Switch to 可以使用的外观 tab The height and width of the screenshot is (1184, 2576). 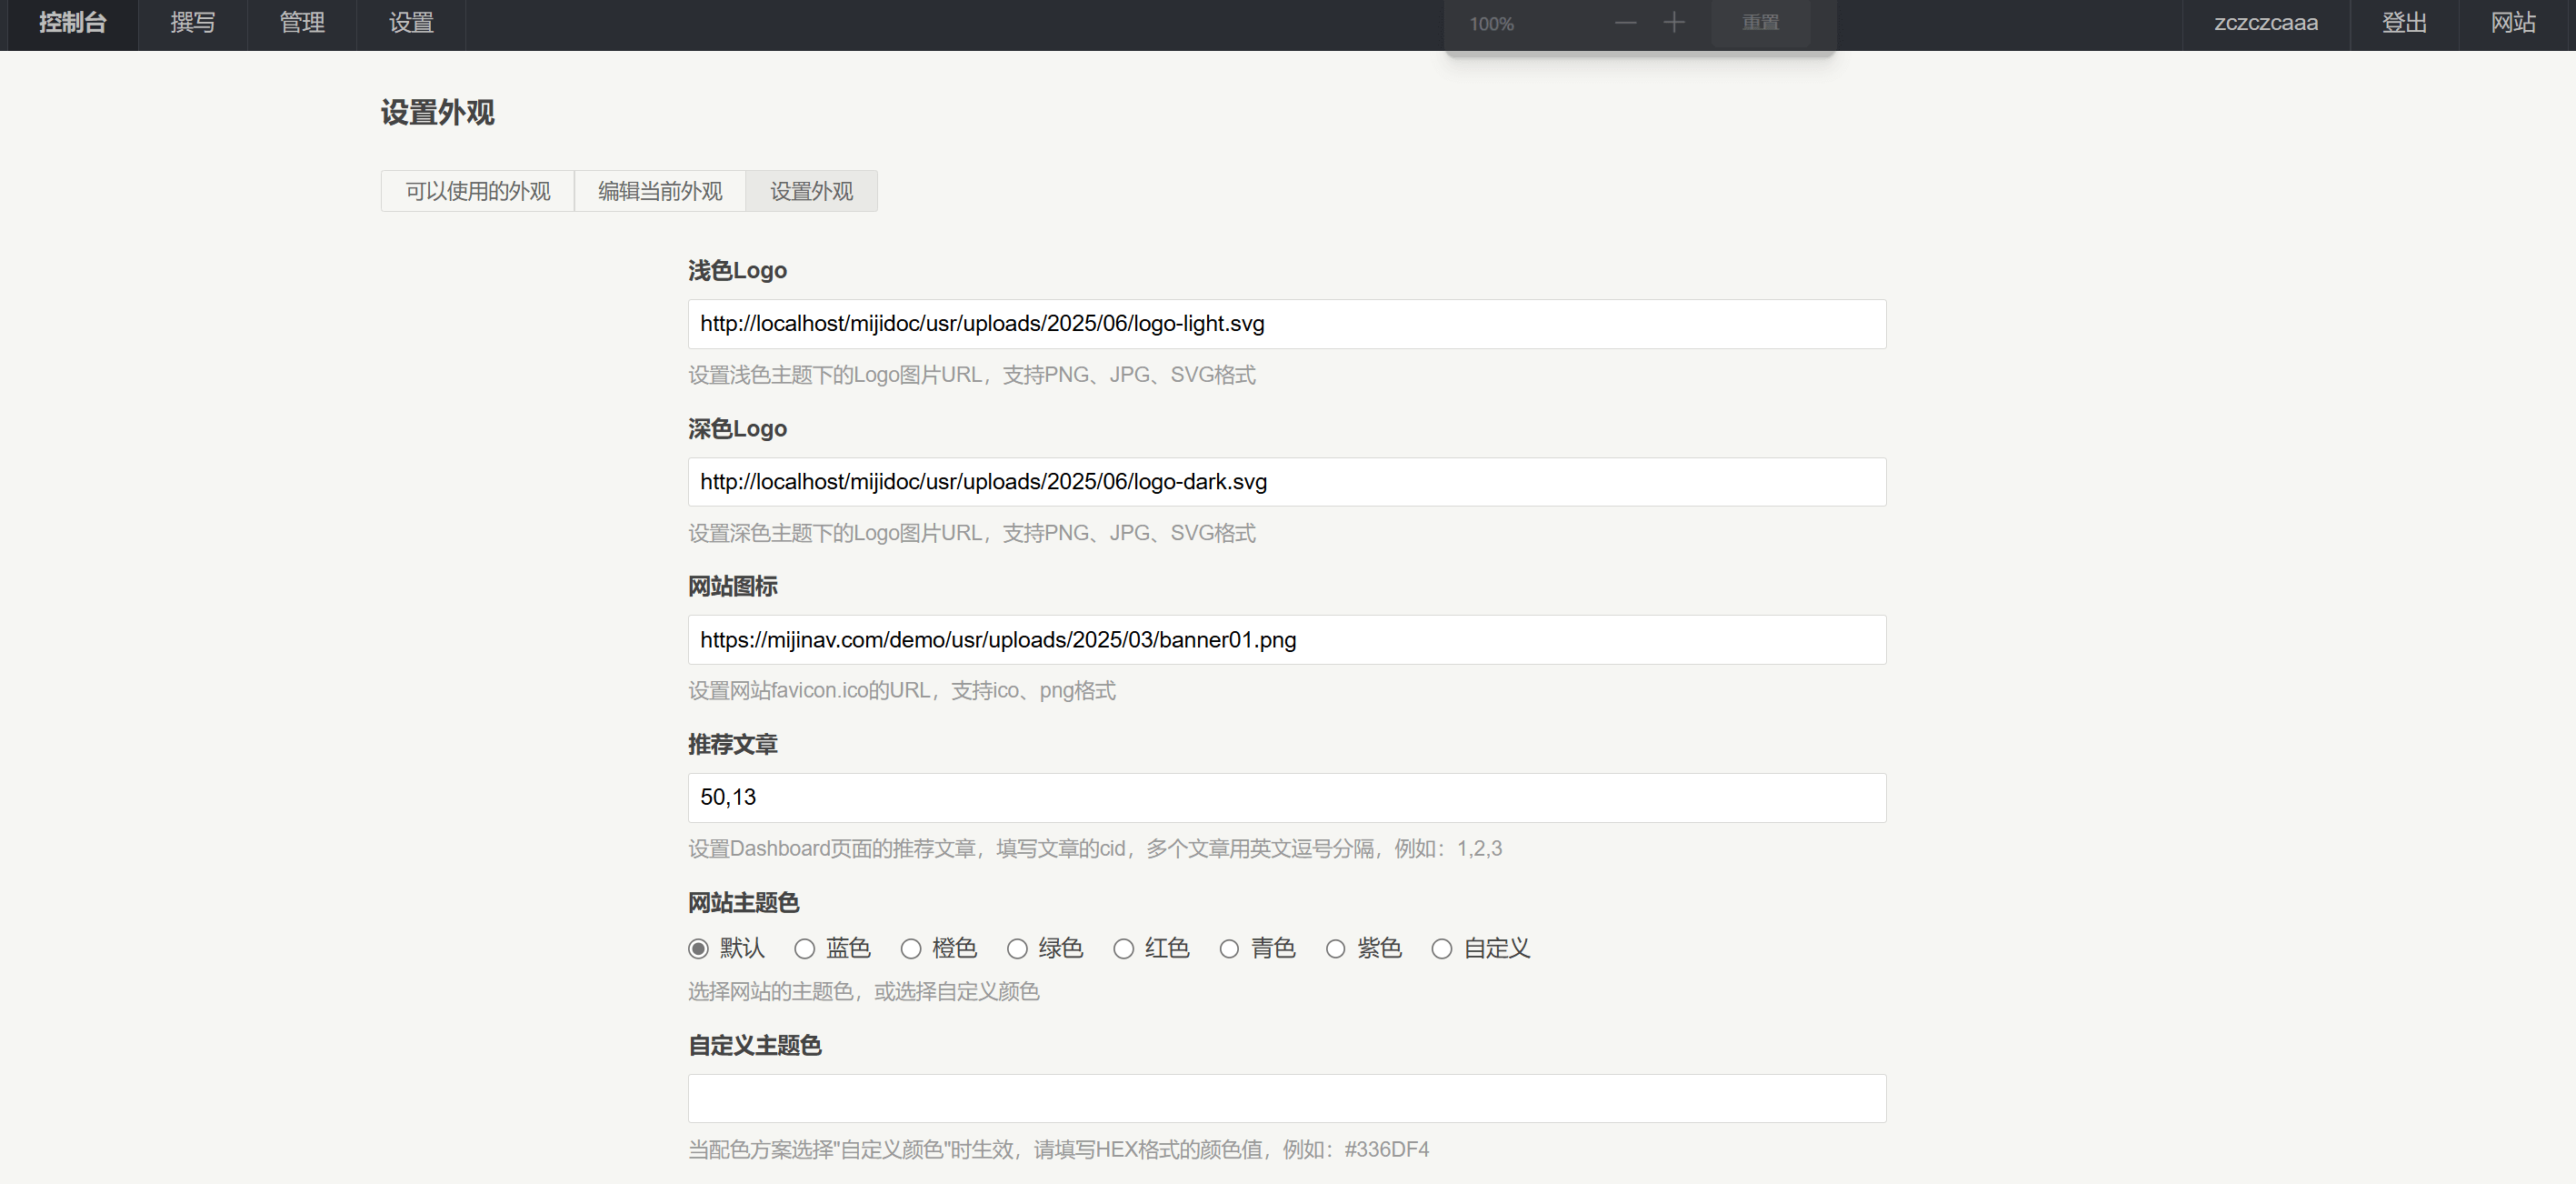pos(477,191)
